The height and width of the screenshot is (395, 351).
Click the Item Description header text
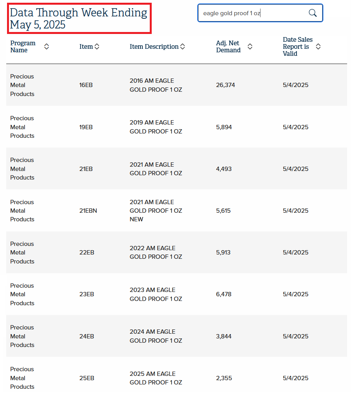[154, 46]
